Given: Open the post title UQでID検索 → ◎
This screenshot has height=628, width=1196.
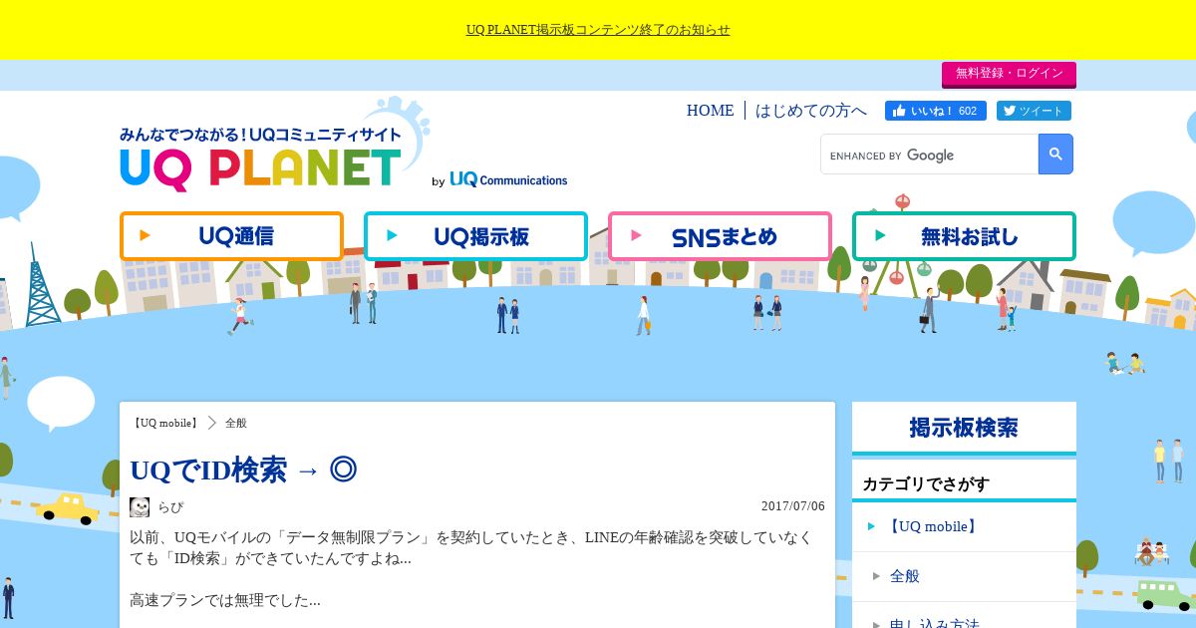Looking at the screenshot, I should pos(243,470).
